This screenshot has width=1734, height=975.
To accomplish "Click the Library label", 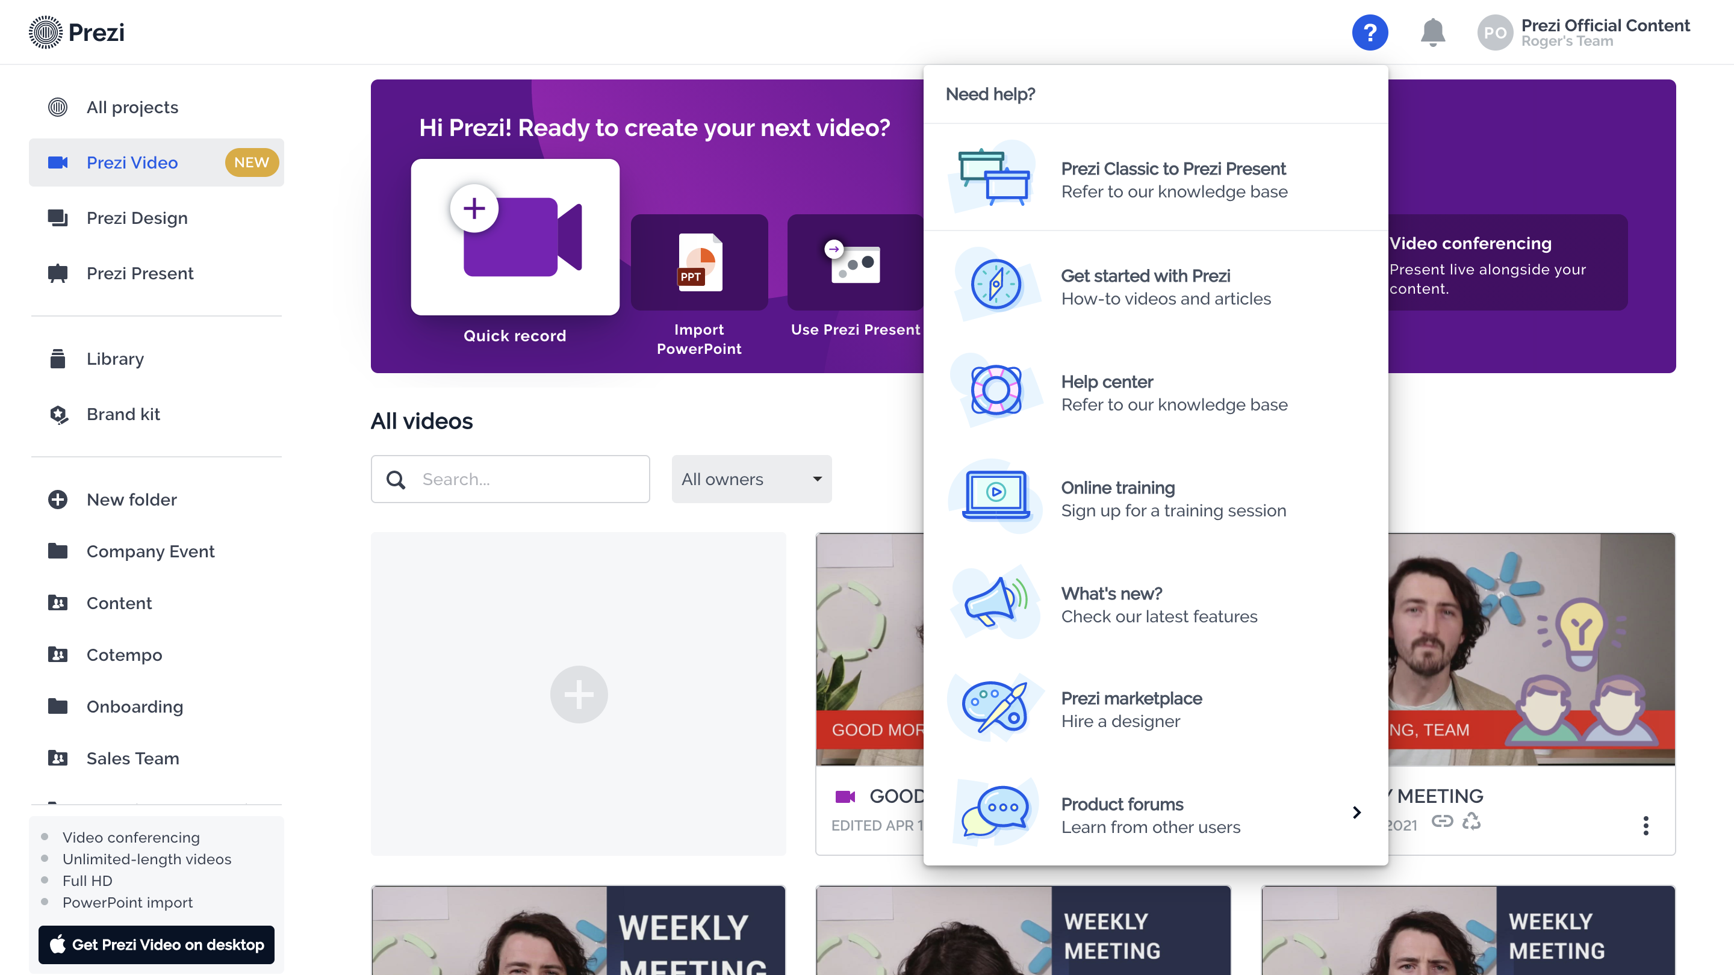I will [115, 359].
